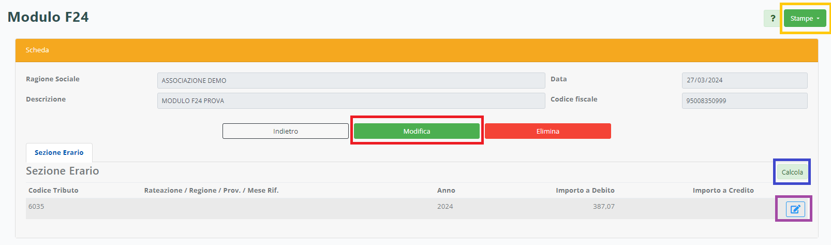Click the red Elimina button
The image size is (831, 245).
tap(547, 131)
